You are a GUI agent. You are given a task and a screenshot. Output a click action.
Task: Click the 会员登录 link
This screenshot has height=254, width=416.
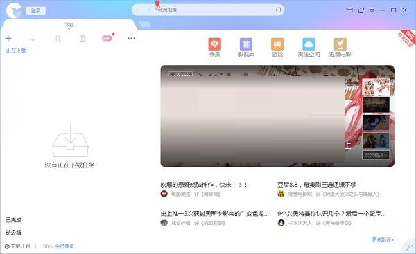point(64,246)
